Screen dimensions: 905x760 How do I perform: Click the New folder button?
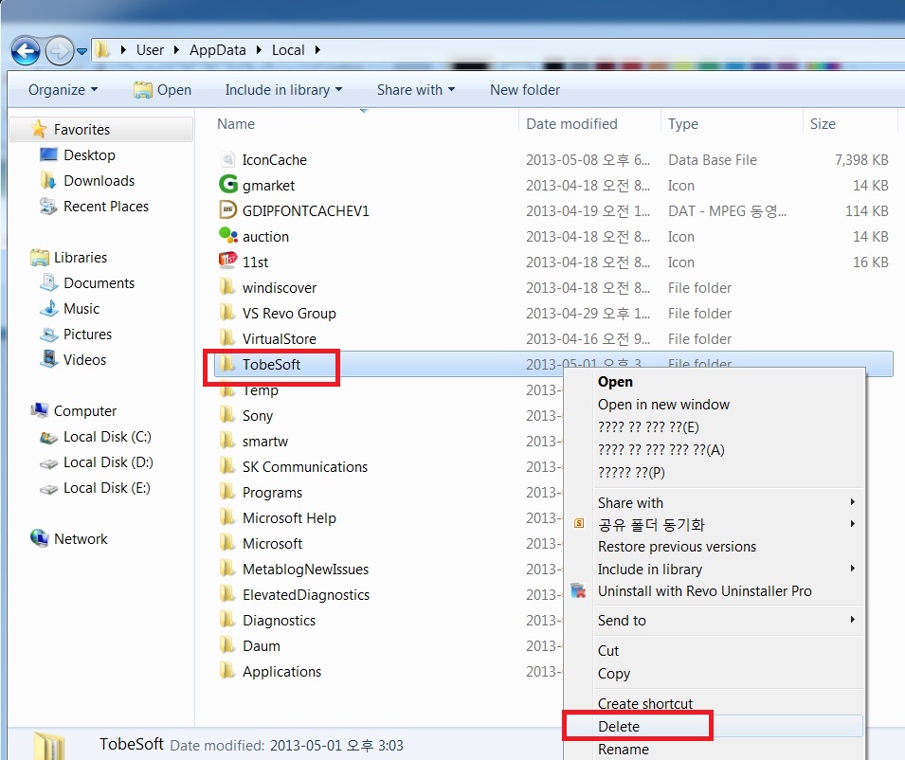[525, 90]
